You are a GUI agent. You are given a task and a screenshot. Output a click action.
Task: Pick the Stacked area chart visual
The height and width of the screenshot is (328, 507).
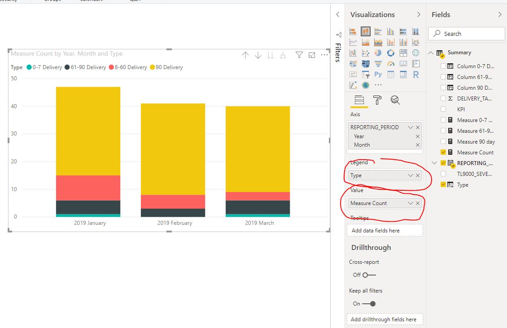pyautogui.click(x=378, y=42)
